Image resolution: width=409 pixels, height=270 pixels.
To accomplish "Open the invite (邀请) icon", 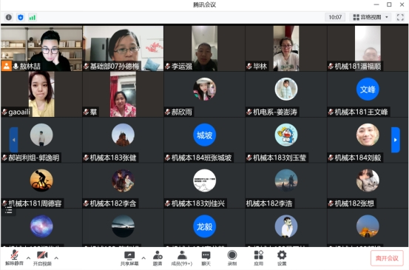I will coord(158,258).
